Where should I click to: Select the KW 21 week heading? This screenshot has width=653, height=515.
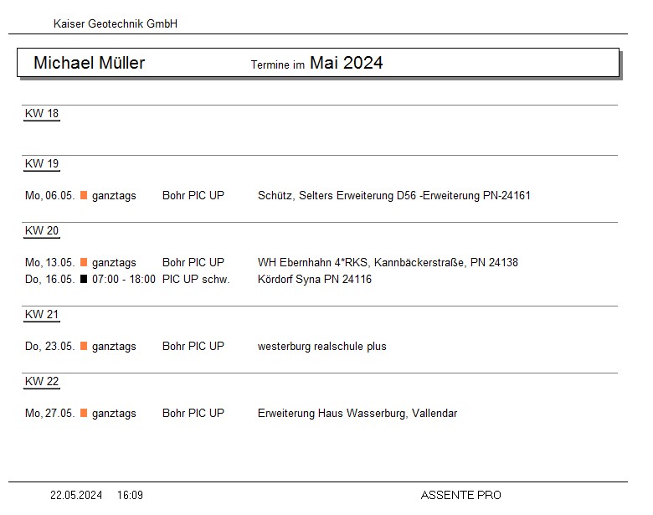pos(42,315)
